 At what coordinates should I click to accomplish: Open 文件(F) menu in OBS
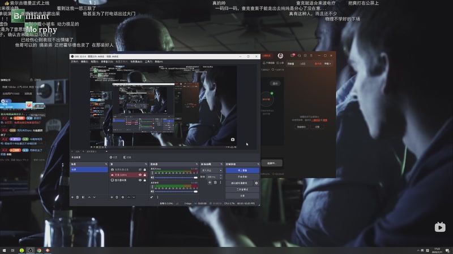(75, 62)
